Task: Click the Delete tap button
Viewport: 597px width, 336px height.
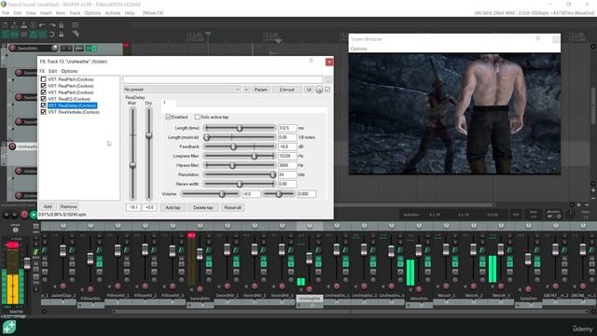Action: [203, 207]
